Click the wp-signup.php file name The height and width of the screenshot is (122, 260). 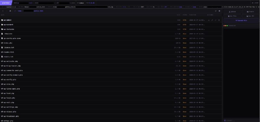[x=10, y=112]
